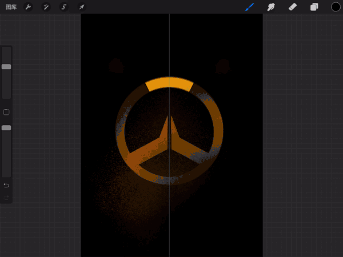Image resolution: width=343 pixels, height=257 pixels.
Task: Open the Adjustments magic wand menu
Action: coord(46,7)
